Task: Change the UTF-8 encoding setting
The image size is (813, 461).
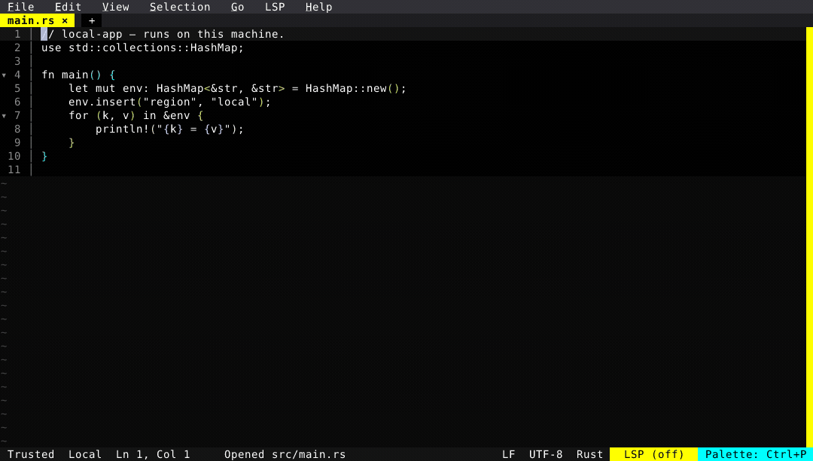Action: [x=546, y=454]
